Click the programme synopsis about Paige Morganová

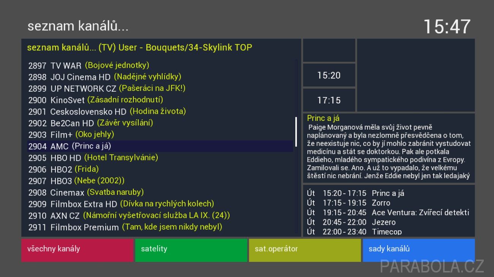click(389, 152)
